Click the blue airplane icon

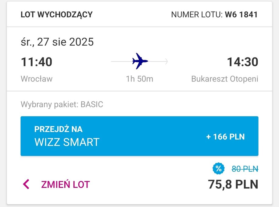140,61
